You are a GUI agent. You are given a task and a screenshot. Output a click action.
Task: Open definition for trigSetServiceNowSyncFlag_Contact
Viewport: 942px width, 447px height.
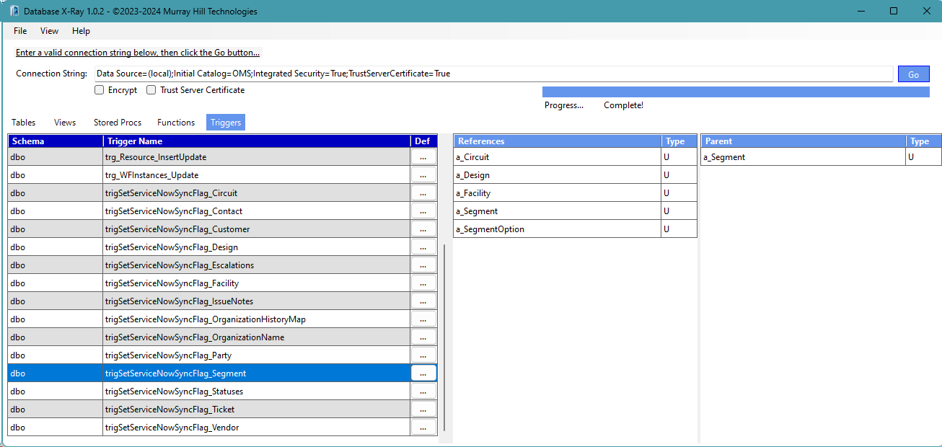point(423,211)
